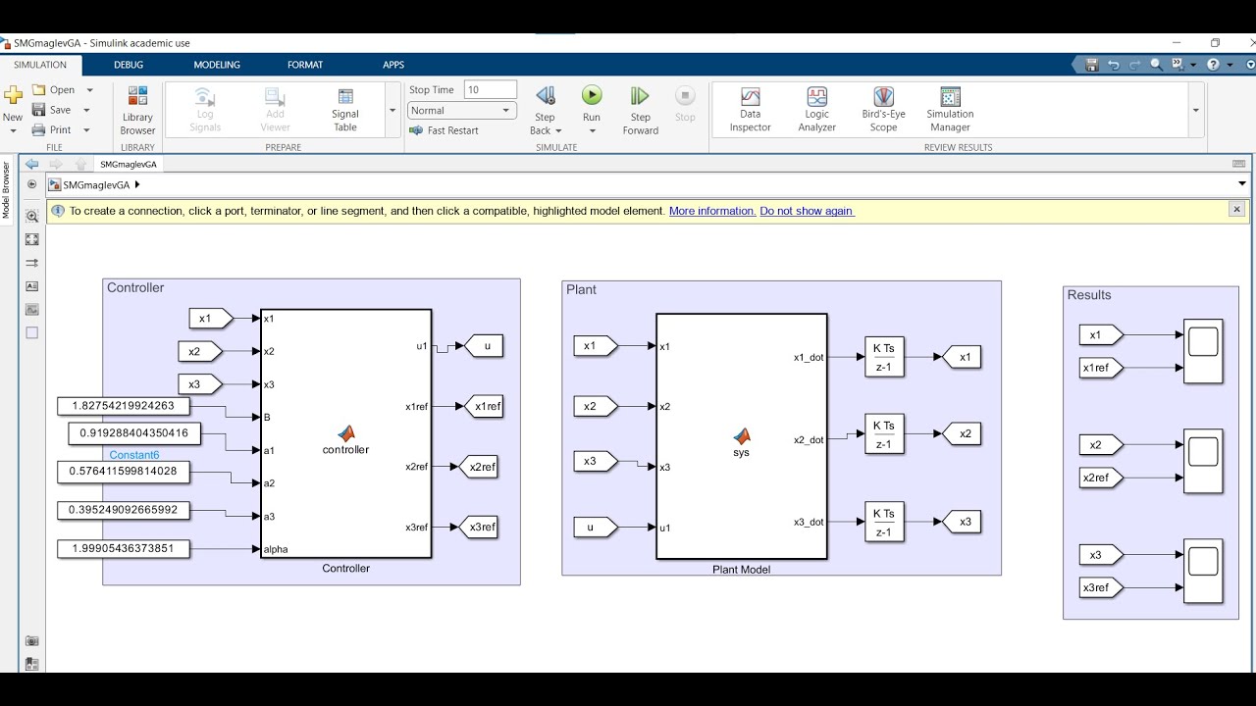1256x706 pixels.
Task: Select the Zoom tool in the canvas palette
Action: coord(31,216)
